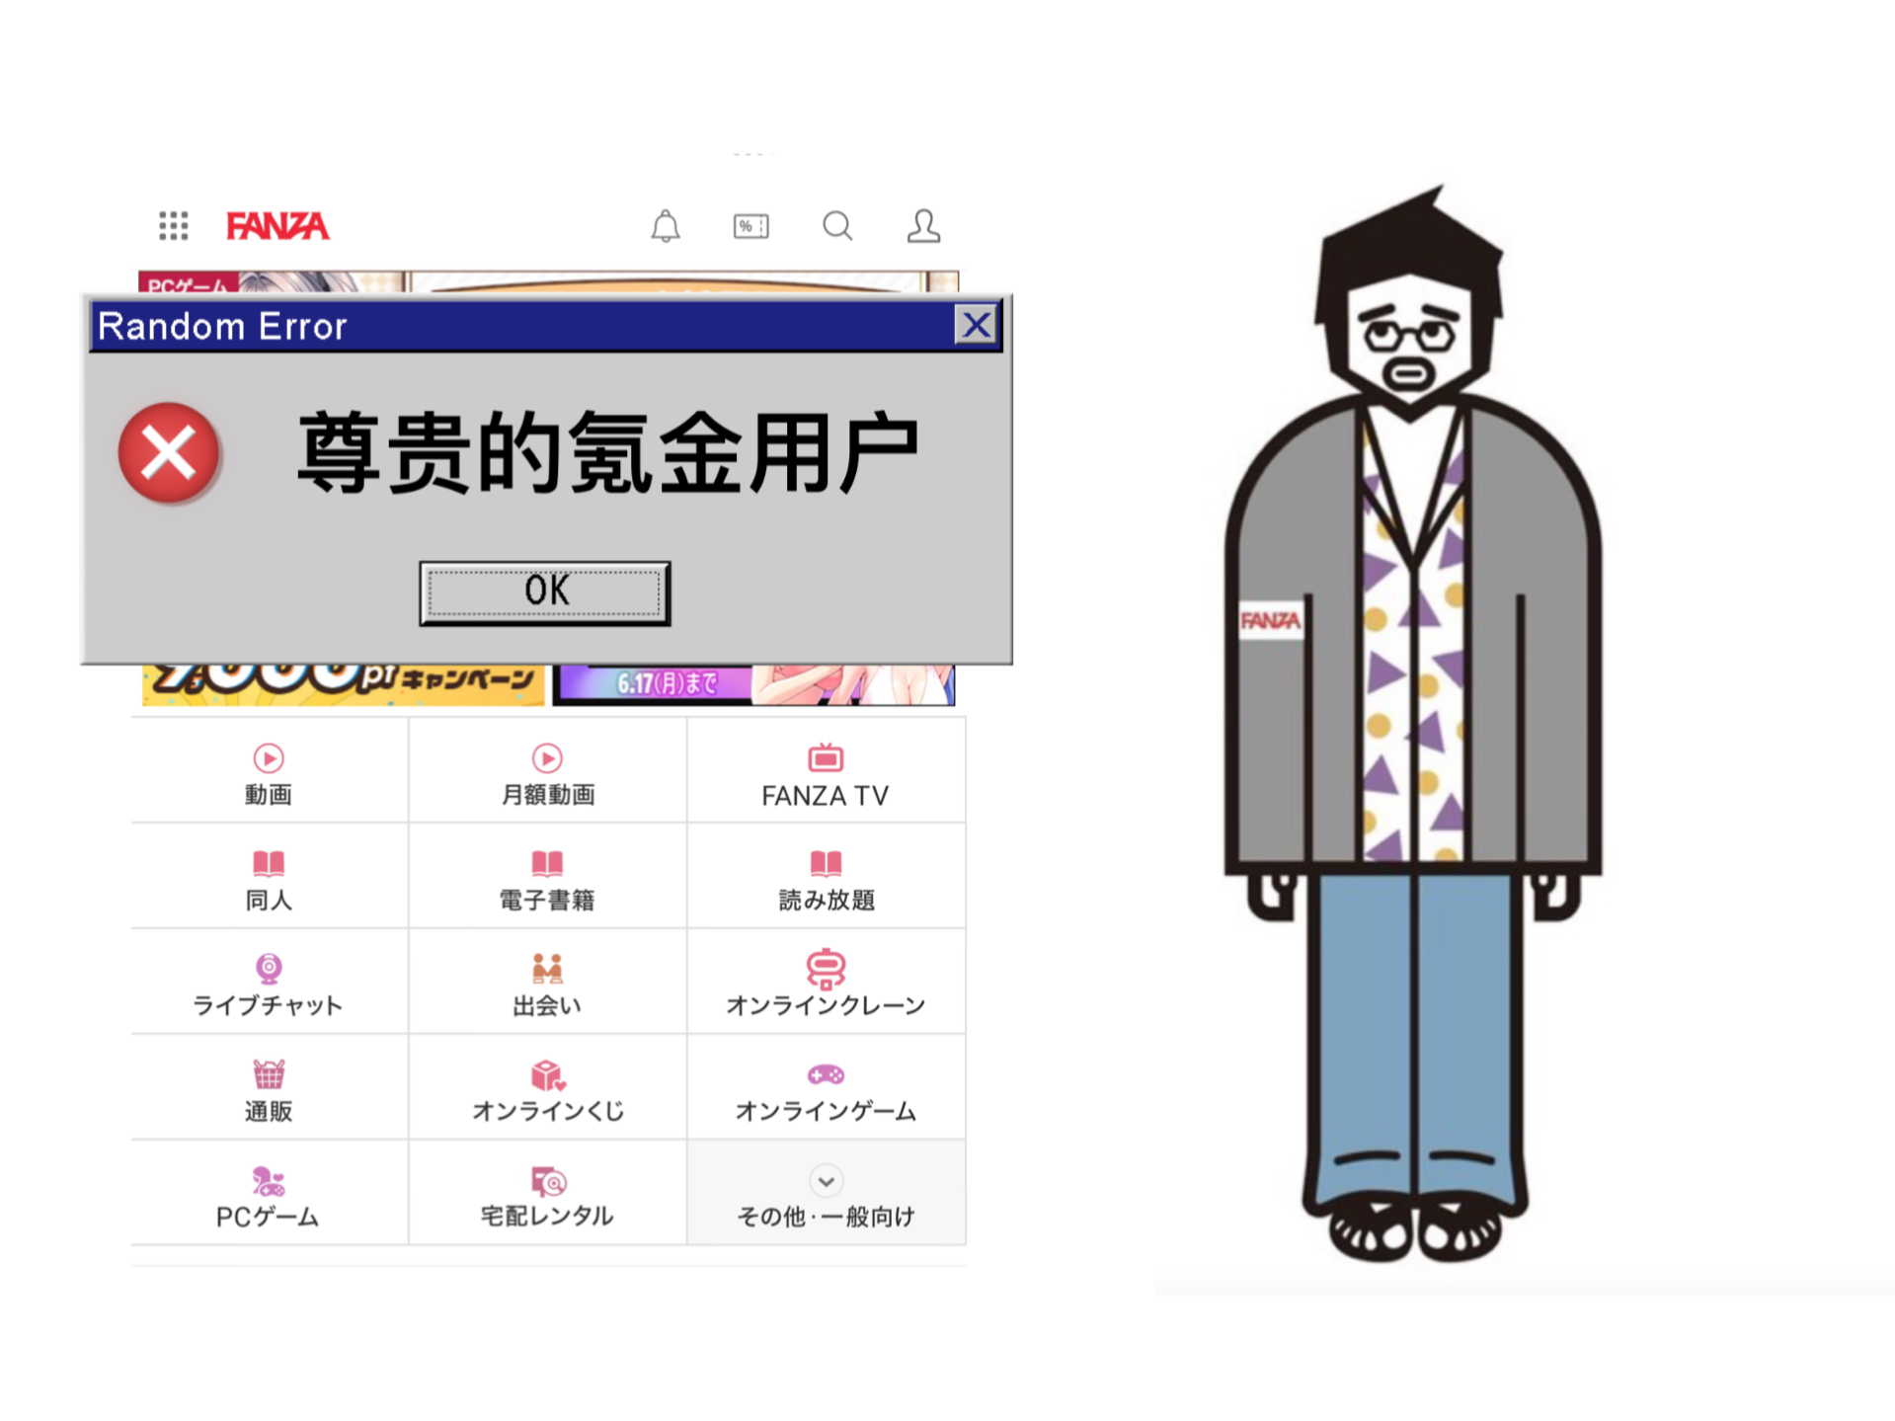Click the pt キャンペーン yellow banner
1895x1421 pixels.
point(343,684)
